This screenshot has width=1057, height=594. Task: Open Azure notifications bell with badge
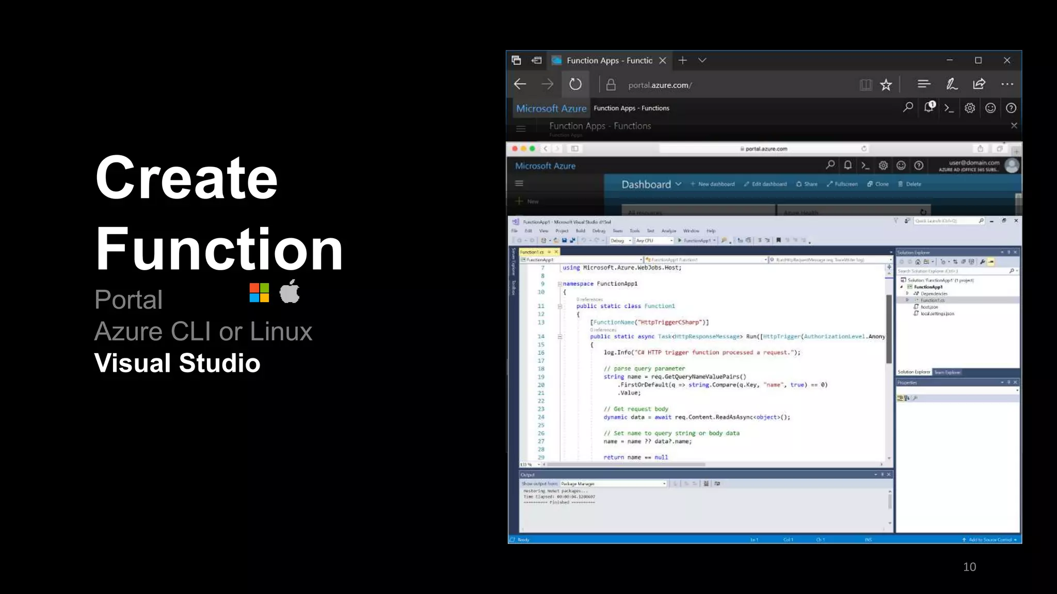click(929, 107)
